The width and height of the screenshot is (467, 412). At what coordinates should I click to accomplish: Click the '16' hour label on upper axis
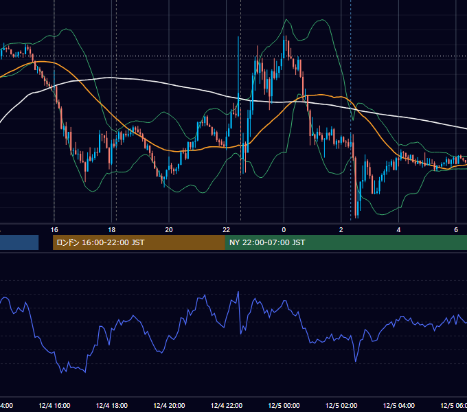tap(54, 229)
